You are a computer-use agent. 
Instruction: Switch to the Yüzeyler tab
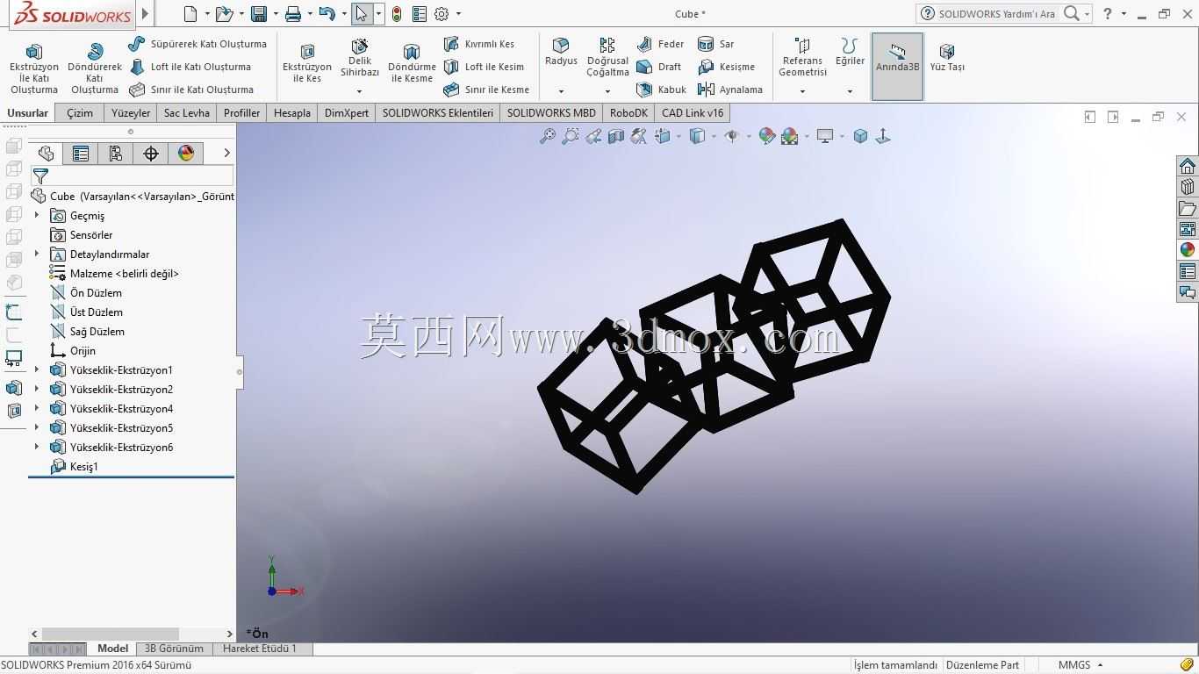pos(131,112)
